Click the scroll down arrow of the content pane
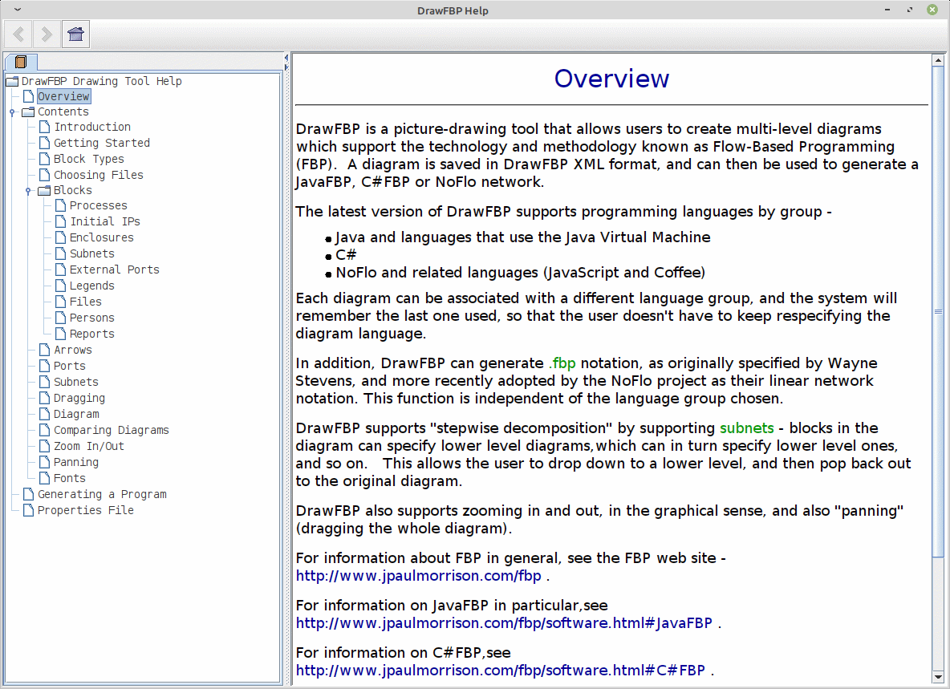 pos(938,678)
